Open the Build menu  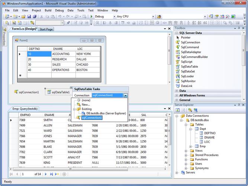pos(48,10)
